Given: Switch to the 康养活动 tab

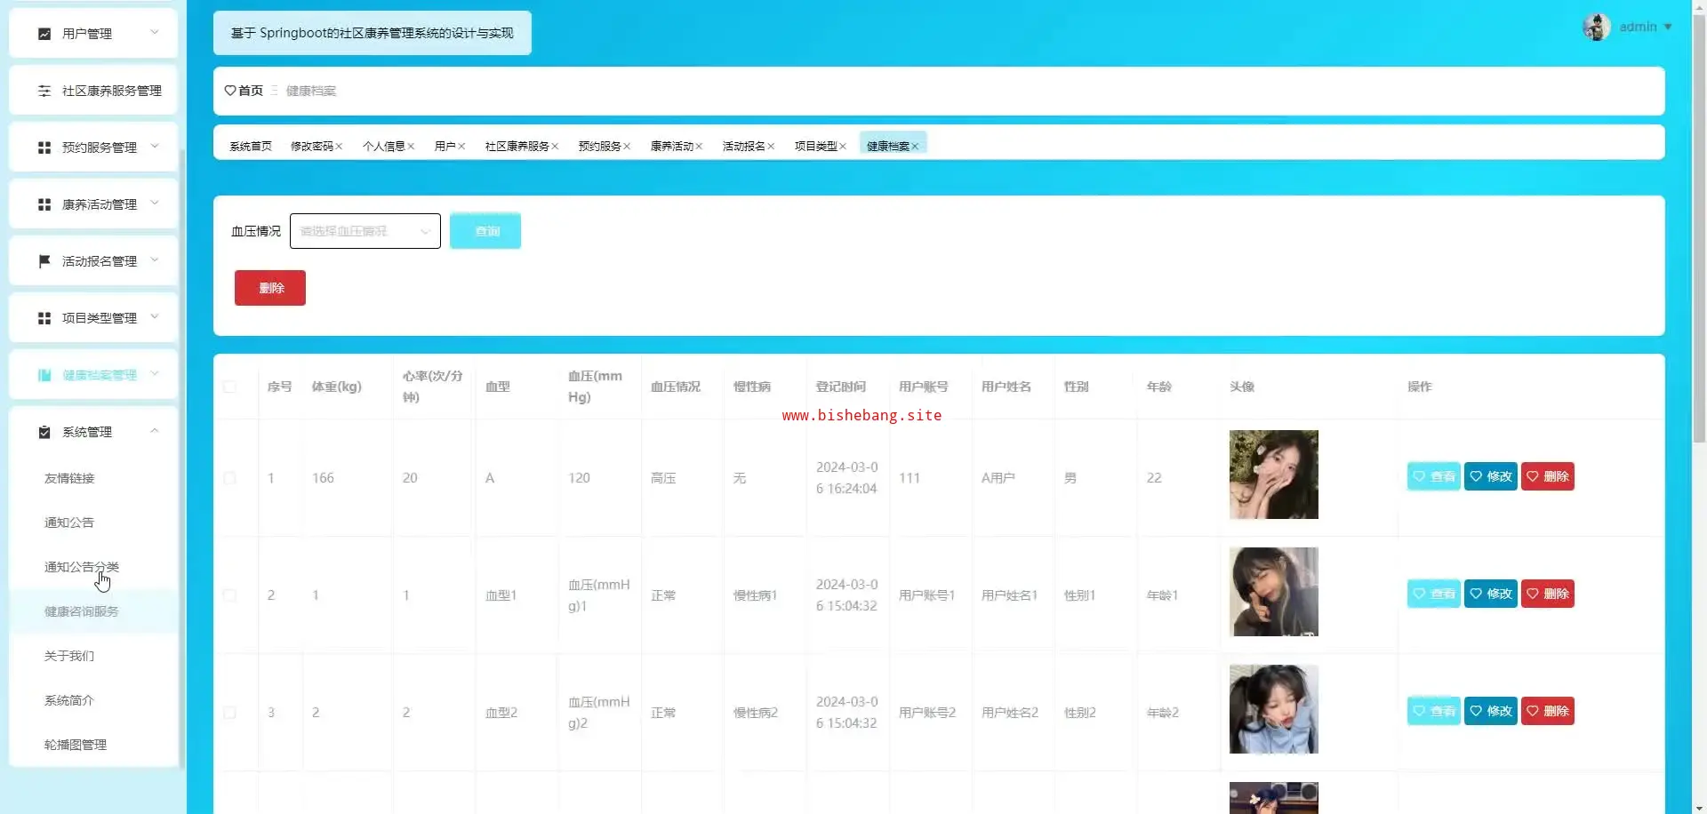Looking at the screenshot, I should pos(671,147).
